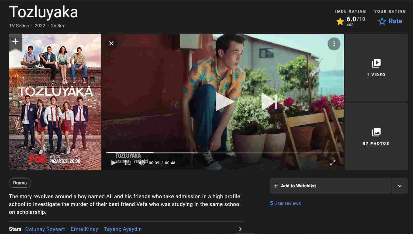Open the 1 Video gallery

[x=376, y=68]
